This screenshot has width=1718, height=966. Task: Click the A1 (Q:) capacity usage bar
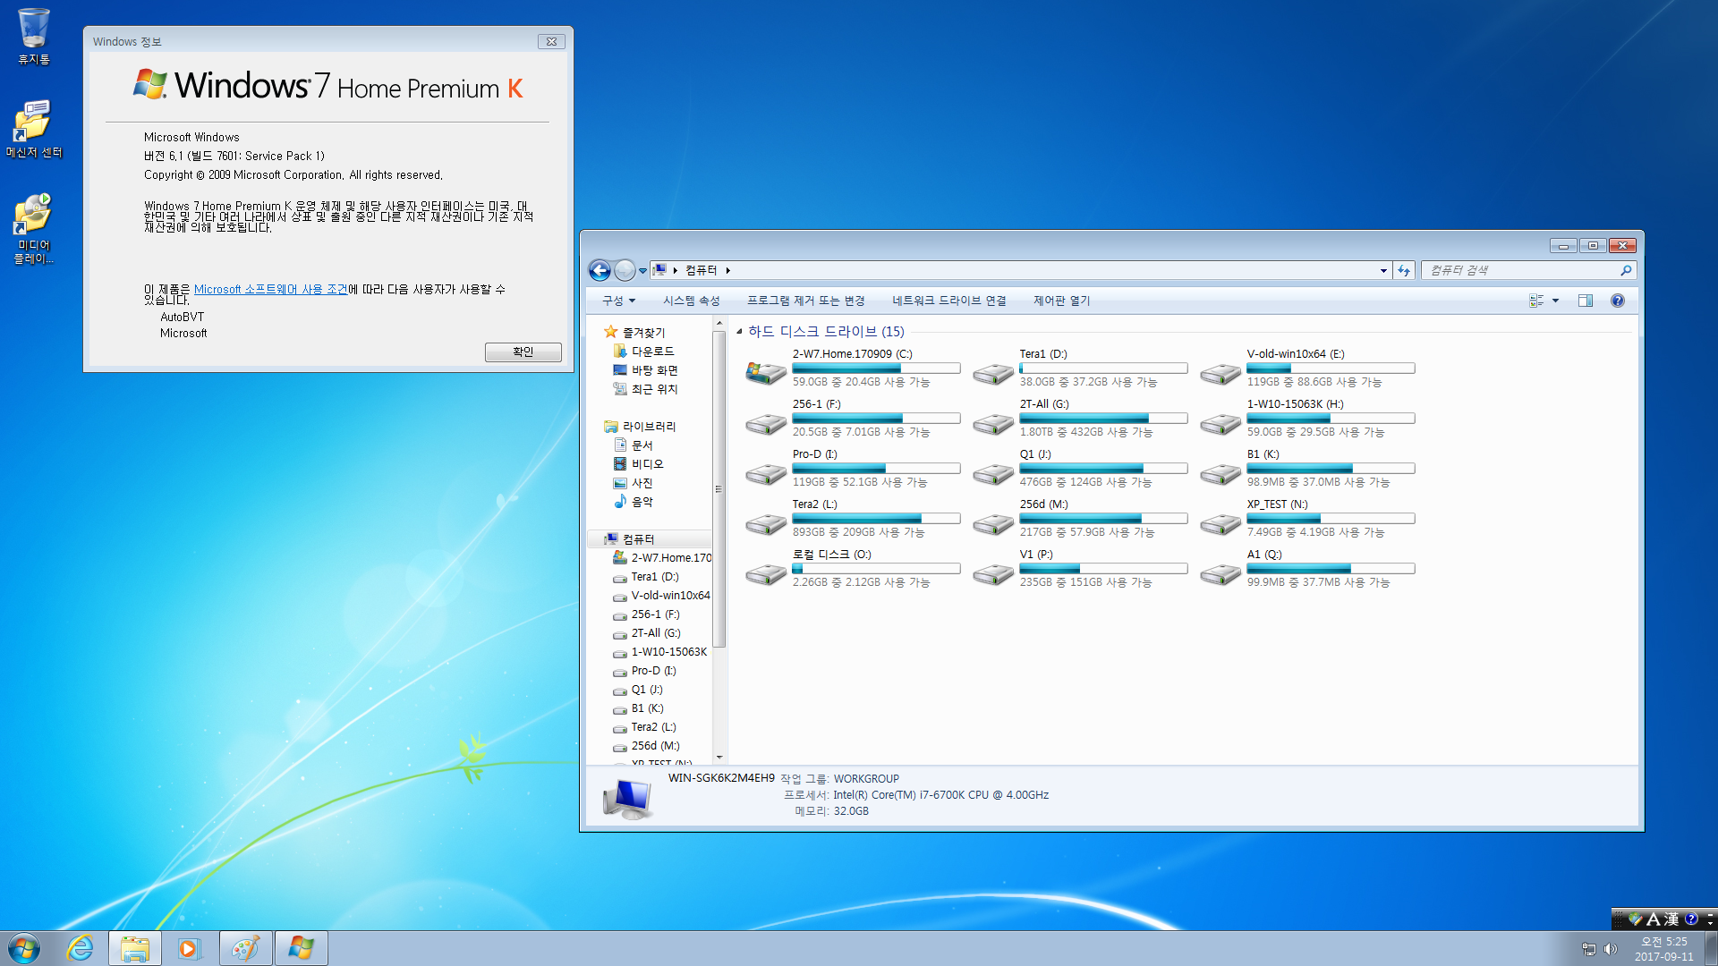pos(1331,569)
